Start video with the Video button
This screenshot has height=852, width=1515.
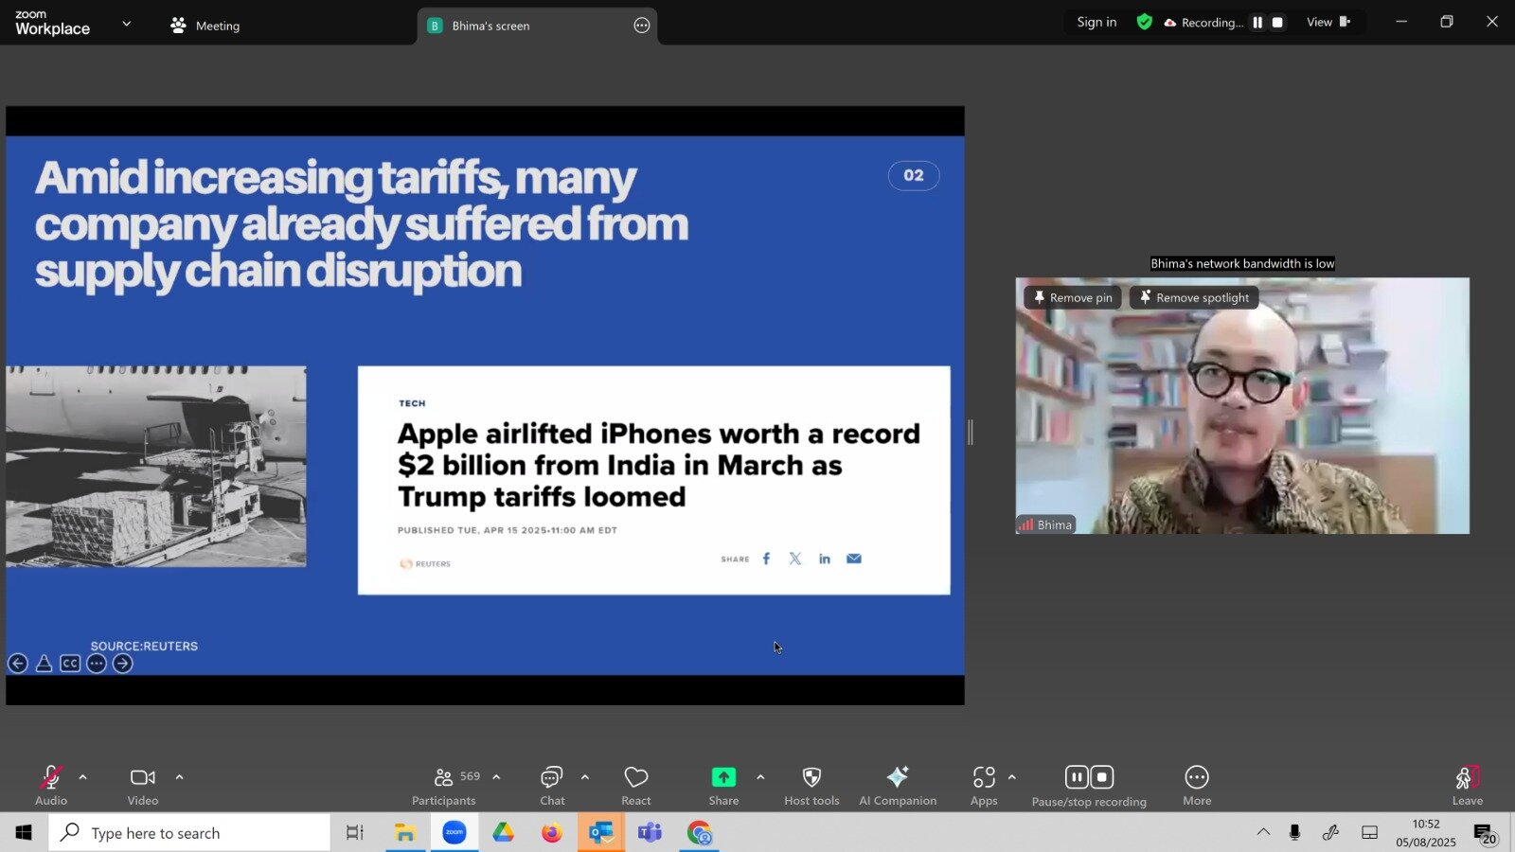(x=143, y=785)
